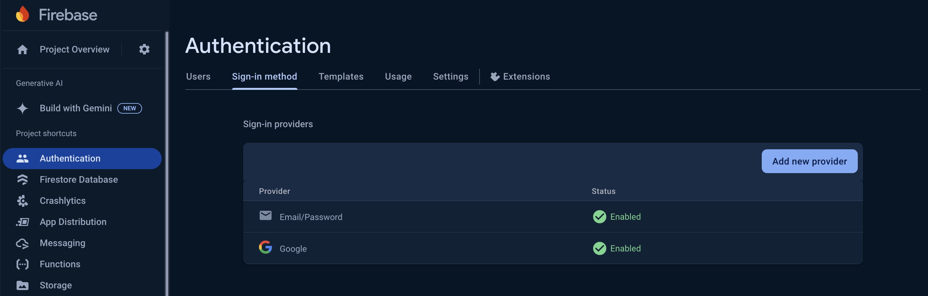Click Add new provider button
This screenshot has width=928, height=296.
pos(809,161)
